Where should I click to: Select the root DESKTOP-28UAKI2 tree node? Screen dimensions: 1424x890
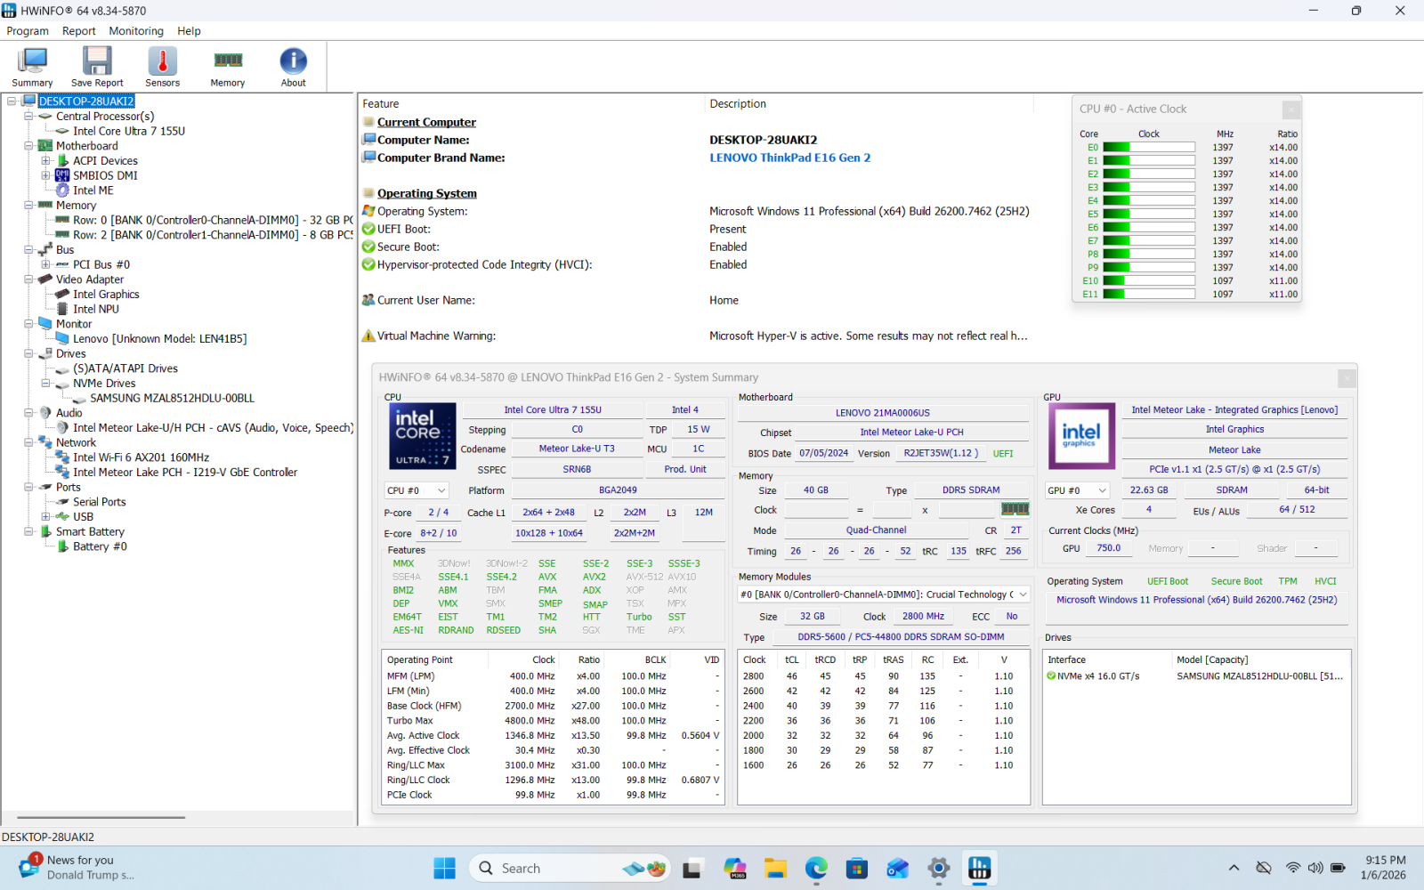tap(86, 101)
